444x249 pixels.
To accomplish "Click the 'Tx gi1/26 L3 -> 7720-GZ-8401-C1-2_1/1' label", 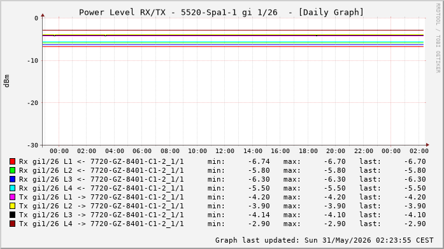I will (x=101, y=215).
